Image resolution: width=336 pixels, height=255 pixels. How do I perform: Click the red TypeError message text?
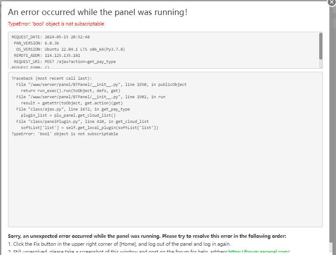56,24
